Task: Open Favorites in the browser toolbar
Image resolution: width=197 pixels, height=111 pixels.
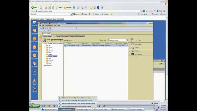Action: [67, 7]
